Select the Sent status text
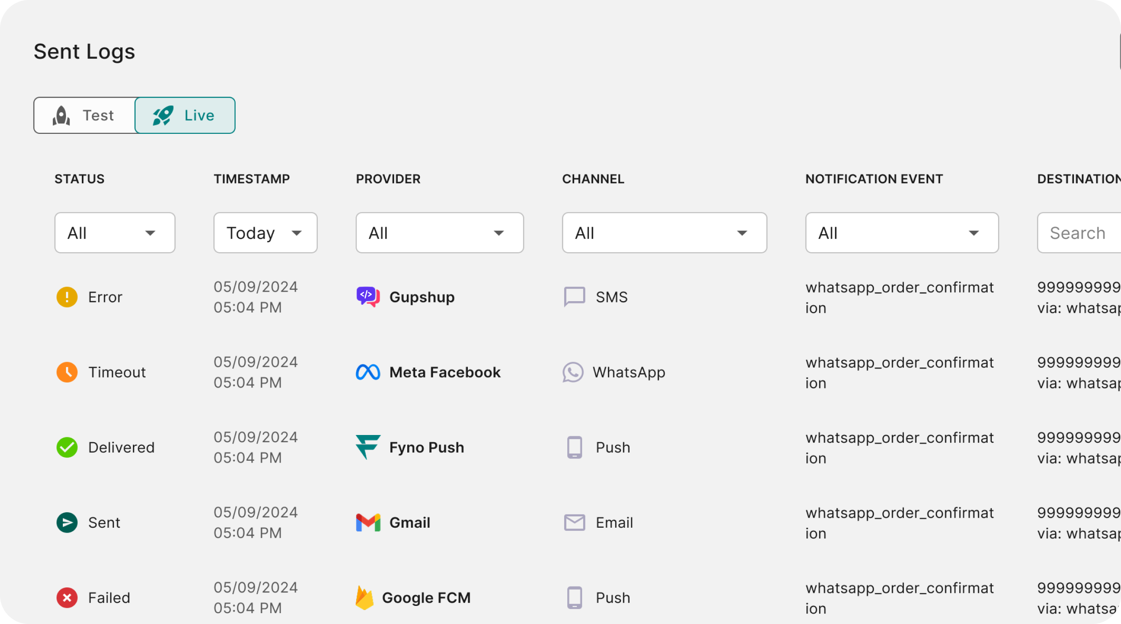This screenshot has height=624, width=1121. click(x=104, y=522)
